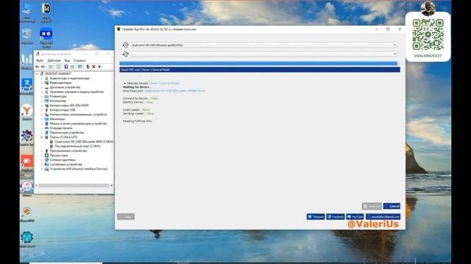
Task: Select Компьютер tree item
Action: [x=57, y=101]
